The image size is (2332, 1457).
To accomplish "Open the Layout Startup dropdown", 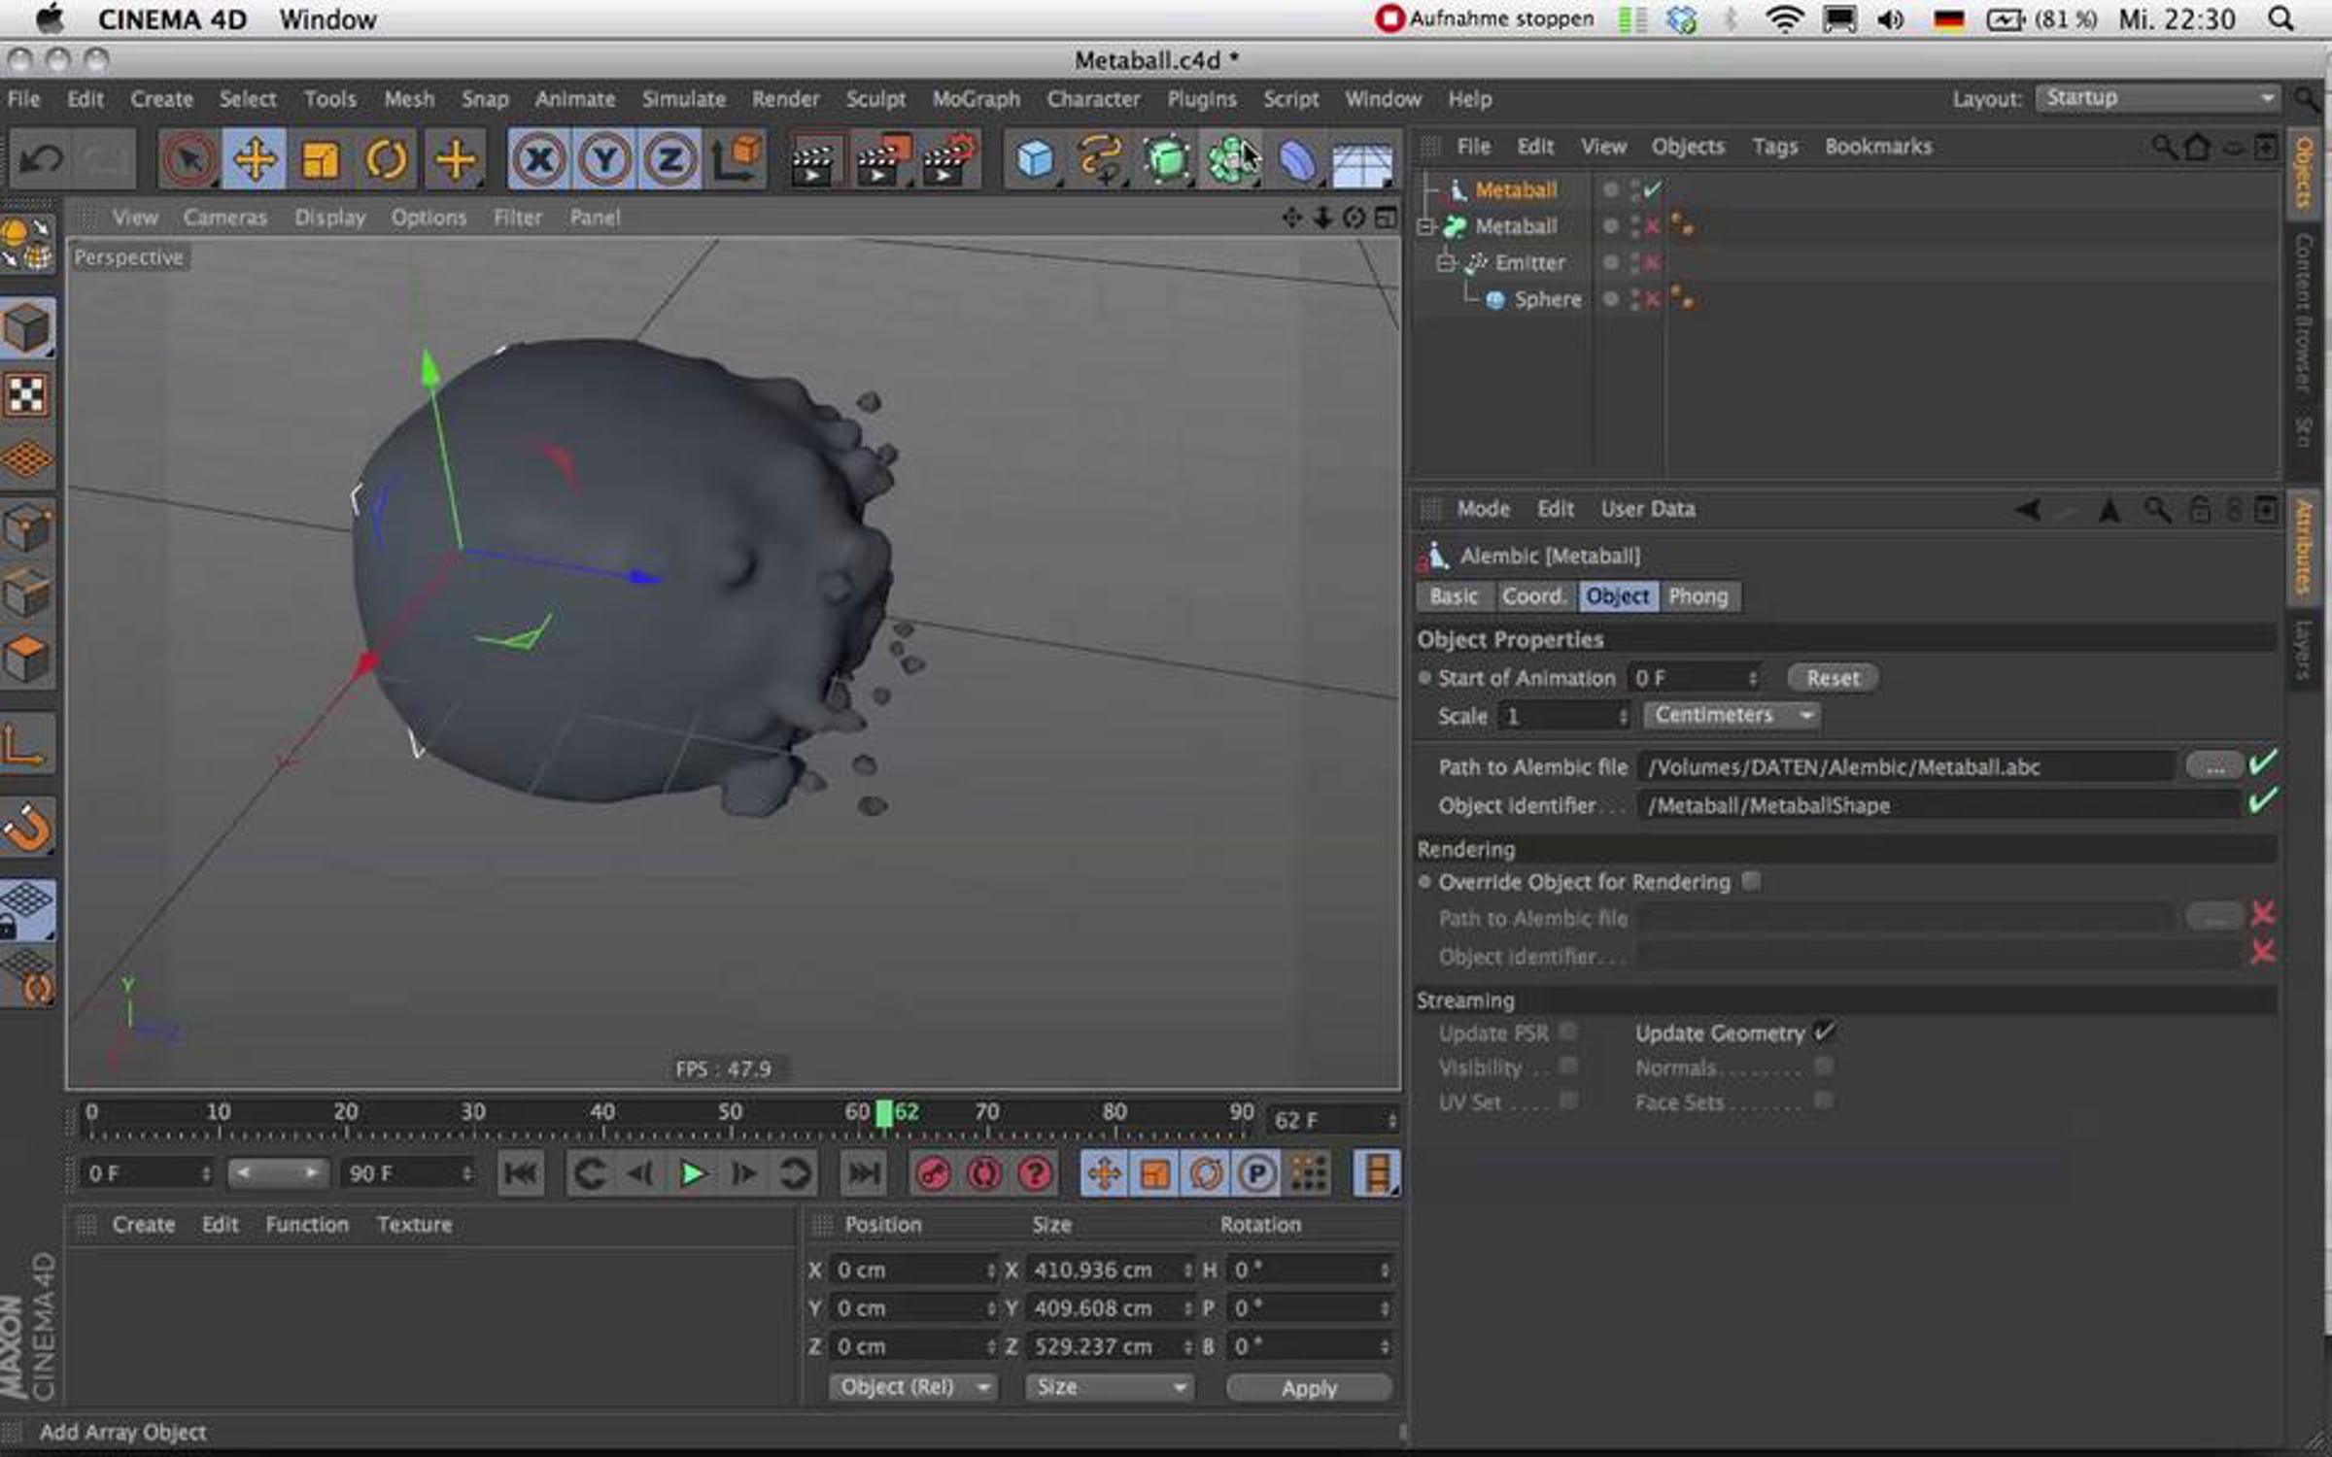I will click(x=2157, y=98).
